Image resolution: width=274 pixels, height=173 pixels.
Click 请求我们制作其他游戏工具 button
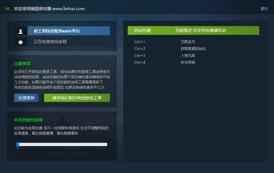77,98
